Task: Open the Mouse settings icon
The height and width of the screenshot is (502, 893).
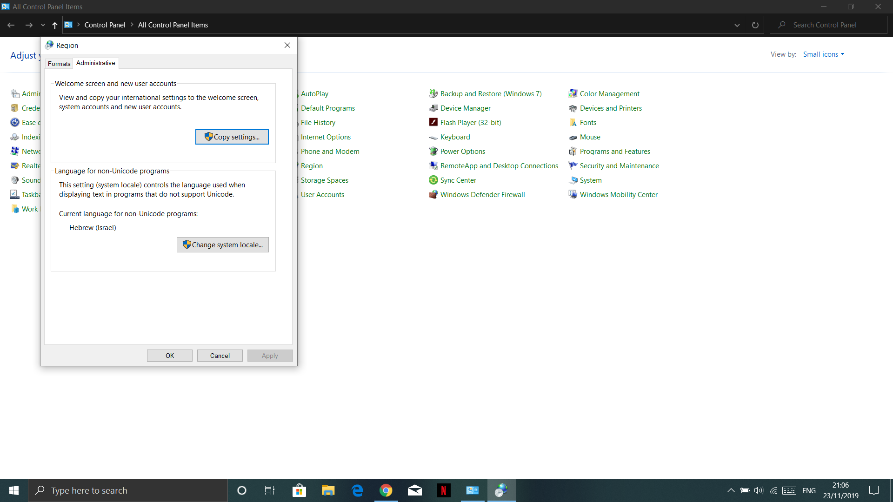Action: pos(573,137)
